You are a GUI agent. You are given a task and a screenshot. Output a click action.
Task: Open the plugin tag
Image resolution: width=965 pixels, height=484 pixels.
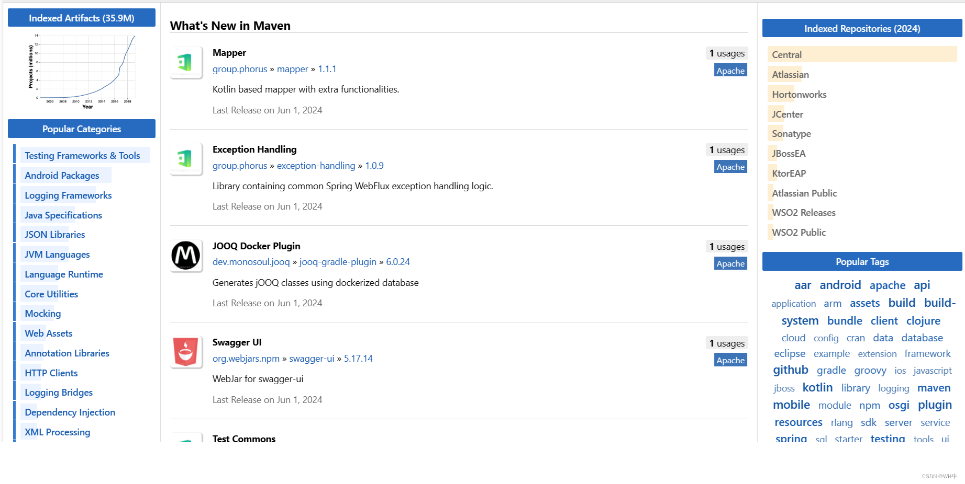coord(935,405)
